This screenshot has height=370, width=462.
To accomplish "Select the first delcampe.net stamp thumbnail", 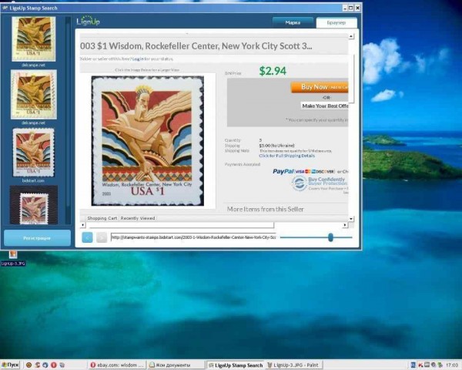I will pos(34,39).
